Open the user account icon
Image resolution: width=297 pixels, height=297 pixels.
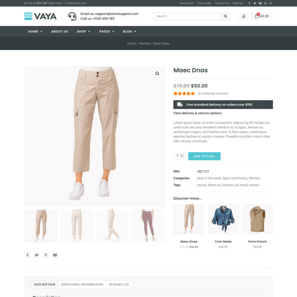(244, 16)
